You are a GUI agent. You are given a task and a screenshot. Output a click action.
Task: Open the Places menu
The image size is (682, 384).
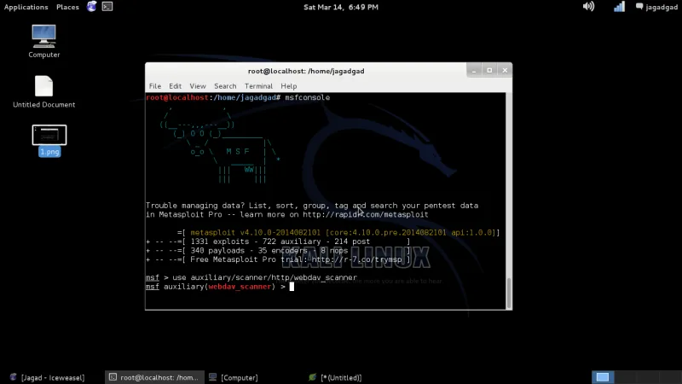coord(67,7)
